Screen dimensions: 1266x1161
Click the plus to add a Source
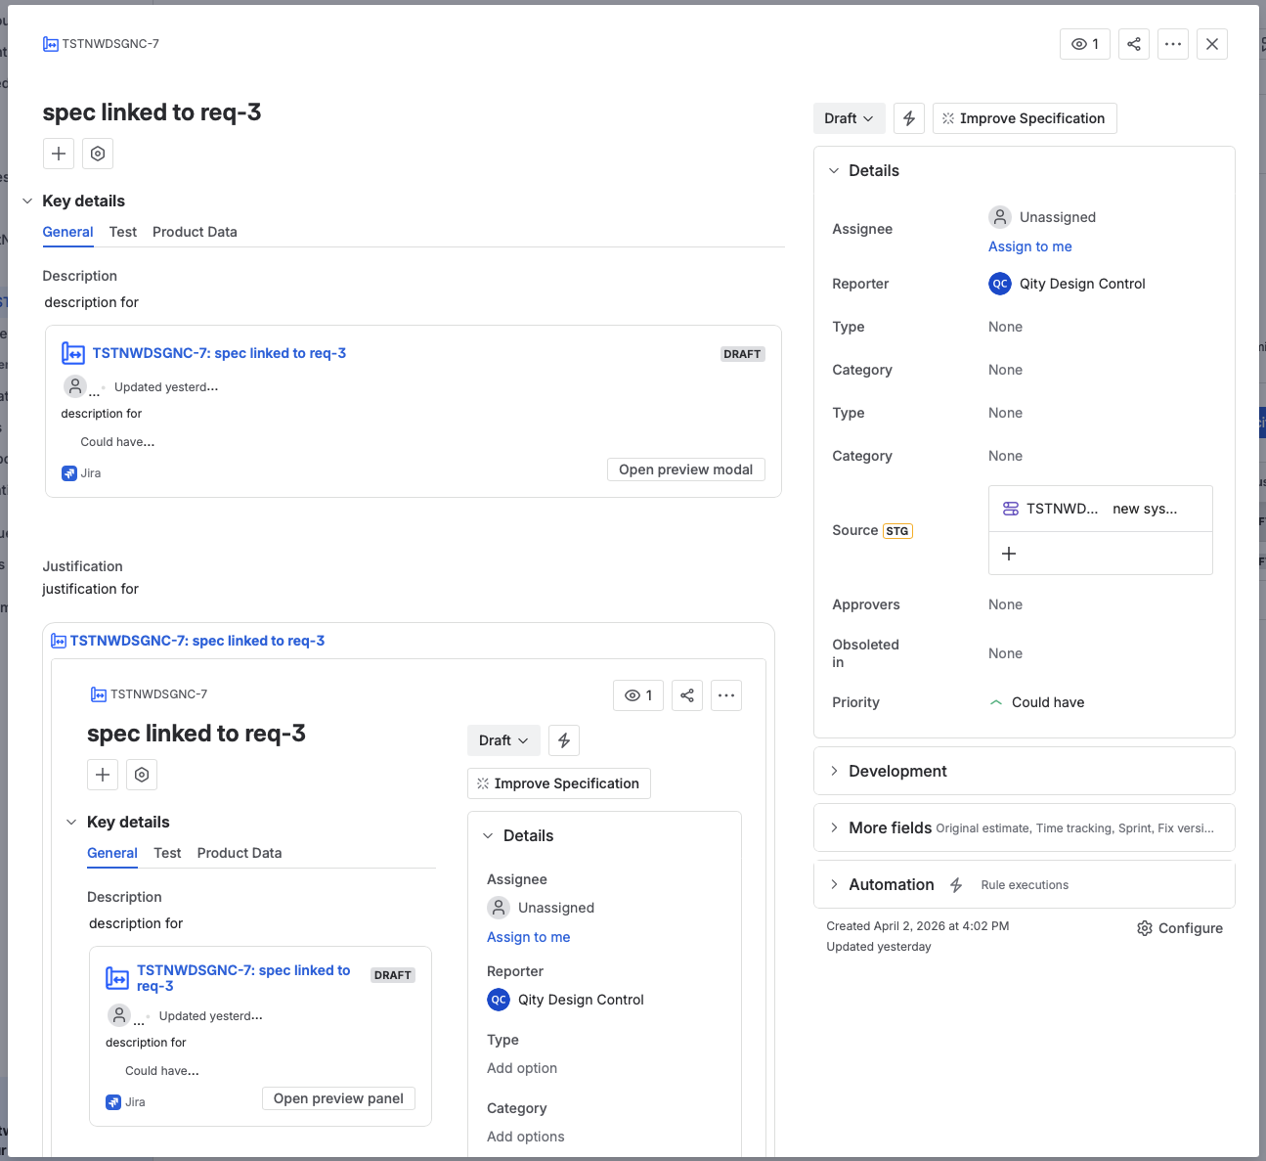click(1009, 554)
